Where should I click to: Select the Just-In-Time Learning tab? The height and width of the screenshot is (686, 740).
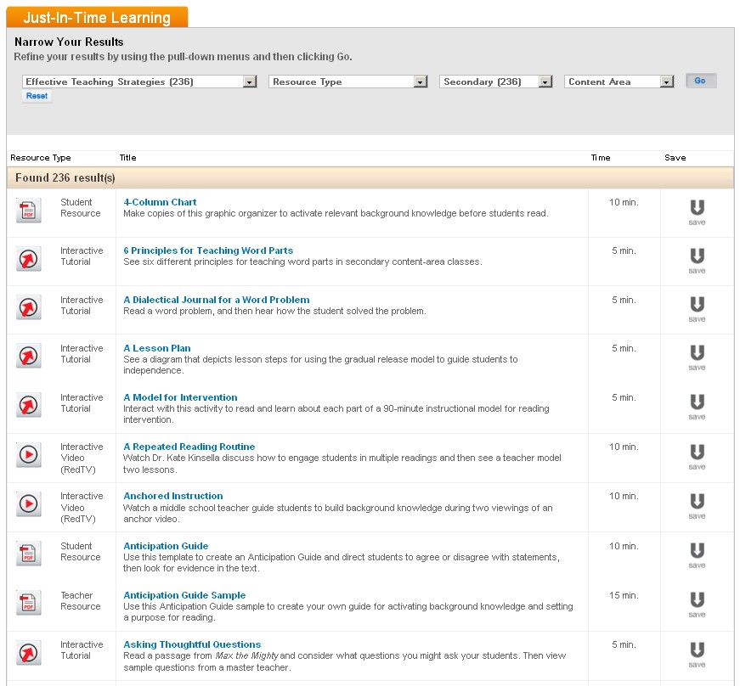click(x=97, y=18)
